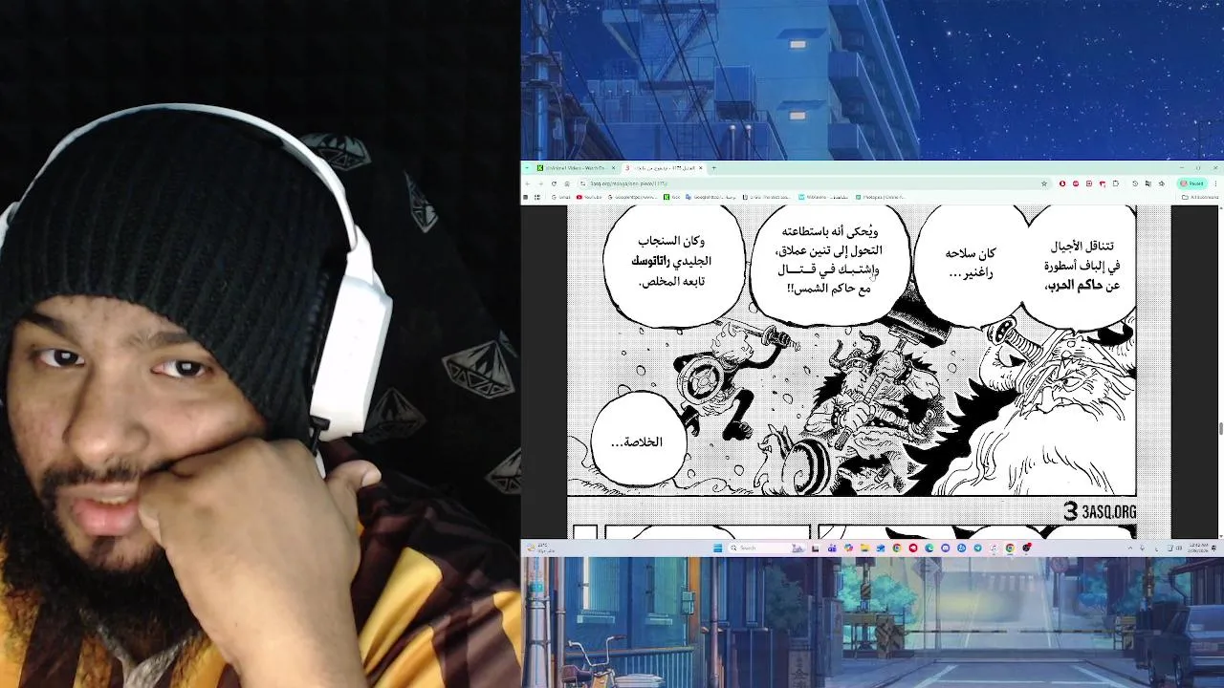The height and width of the screenshot is (688, 1224).
Task: Show hidden system tray icons
Action: pyautogui.click(x=1130, y=548)
